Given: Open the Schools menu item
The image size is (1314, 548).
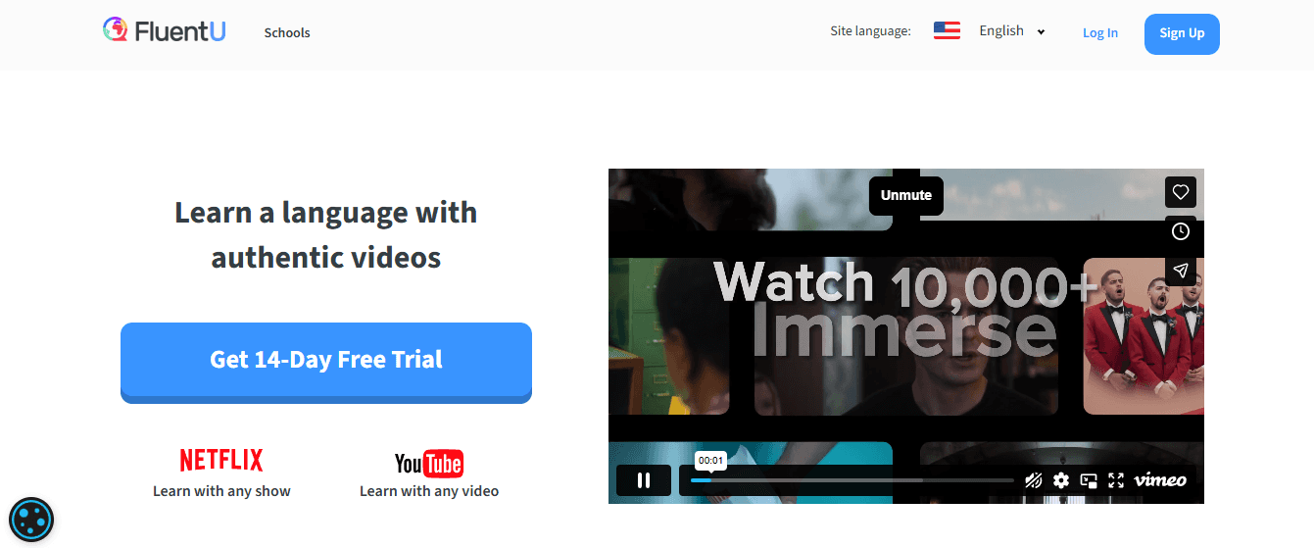Looking at the screenshot, I should [287, 32].
